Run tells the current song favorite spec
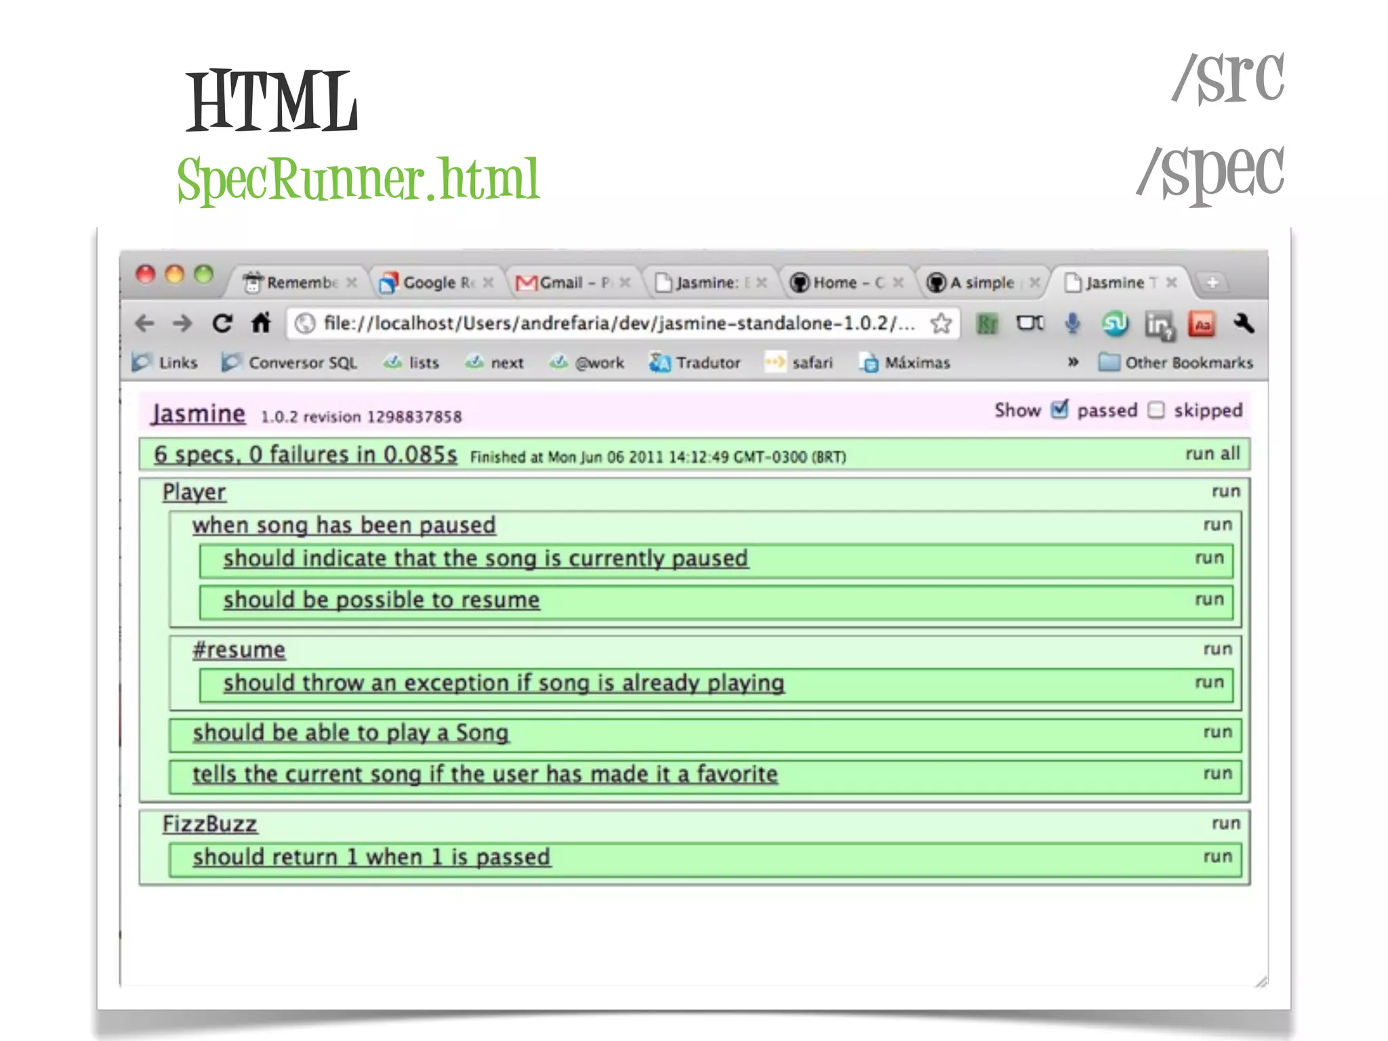This screenshot has width=1388, height=1041. tap(1218, 773)
